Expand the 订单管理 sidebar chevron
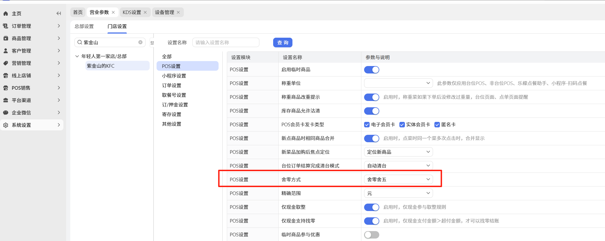This screenshot has width=605, height=241. 59,26
